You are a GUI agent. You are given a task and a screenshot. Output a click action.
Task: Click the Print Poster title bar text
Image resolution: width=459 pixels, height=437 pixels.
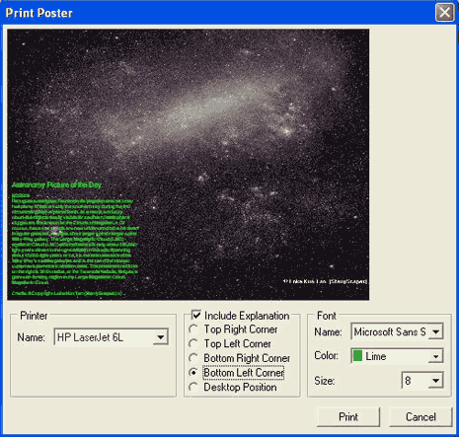pyautogui.click(x=38, y=13)
